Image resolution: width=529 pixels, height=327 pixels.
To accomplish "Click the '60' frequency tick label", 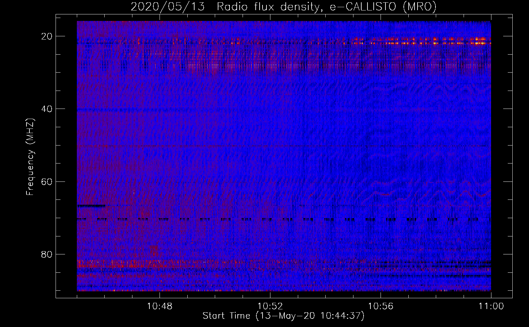I will click(x=47, y=181).
